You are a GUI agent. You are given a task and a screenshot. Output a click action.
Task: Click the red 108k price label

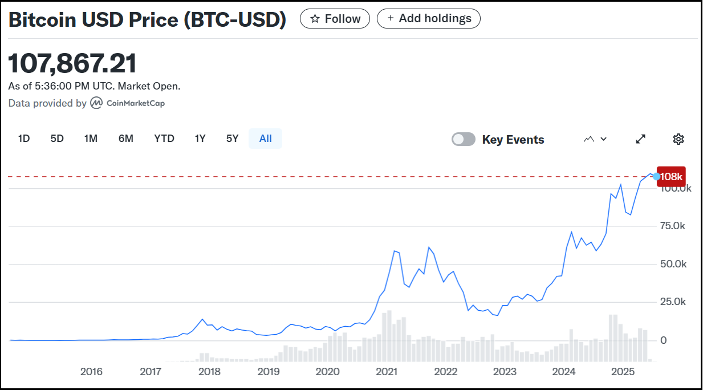click(x=672, y=176)
